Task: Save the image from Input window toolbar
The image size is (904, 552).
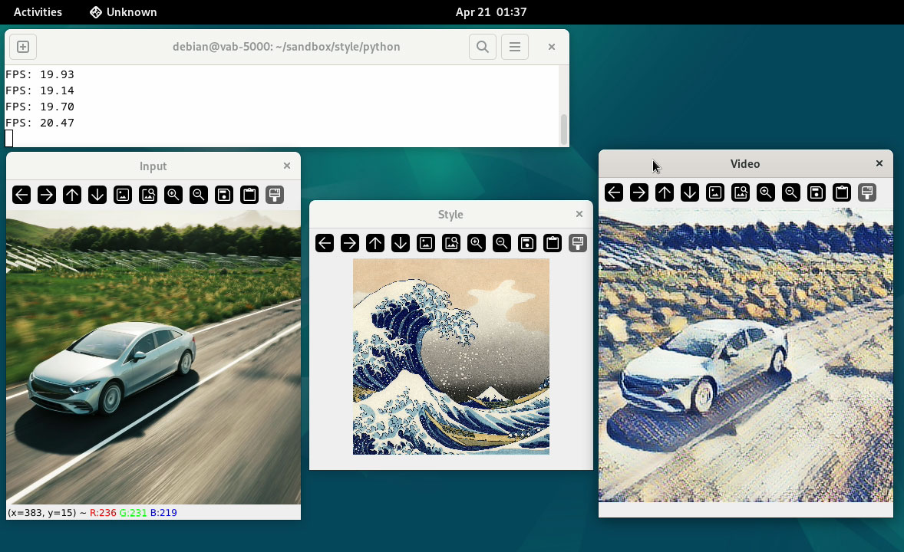Action: (223, 195)
